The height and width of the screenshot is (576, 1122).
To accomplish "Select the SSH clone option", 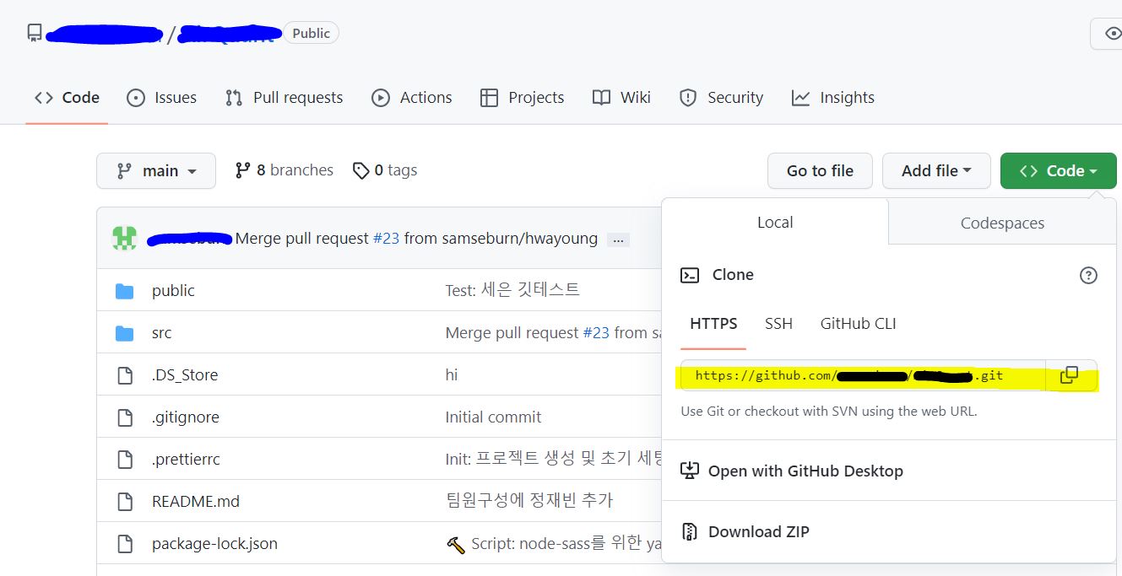I will 778,324.
